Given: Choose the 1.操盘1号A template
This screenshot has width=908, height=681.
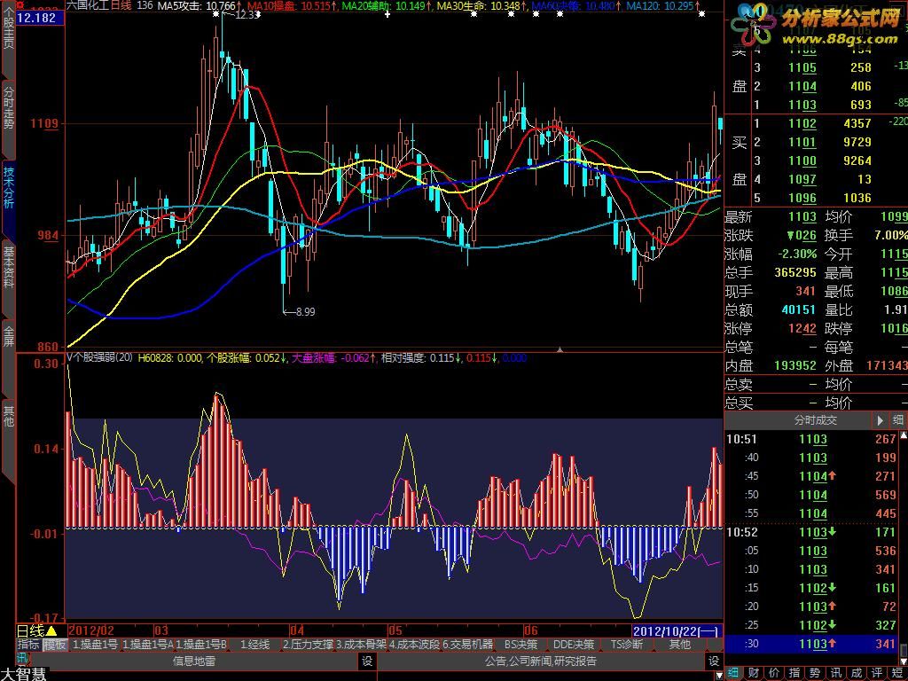Looking at the screenshot, I should click(148, 645).
